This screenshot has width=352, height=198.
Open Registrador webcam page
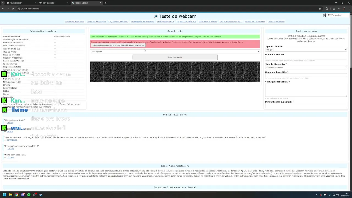tap(118, 21)
